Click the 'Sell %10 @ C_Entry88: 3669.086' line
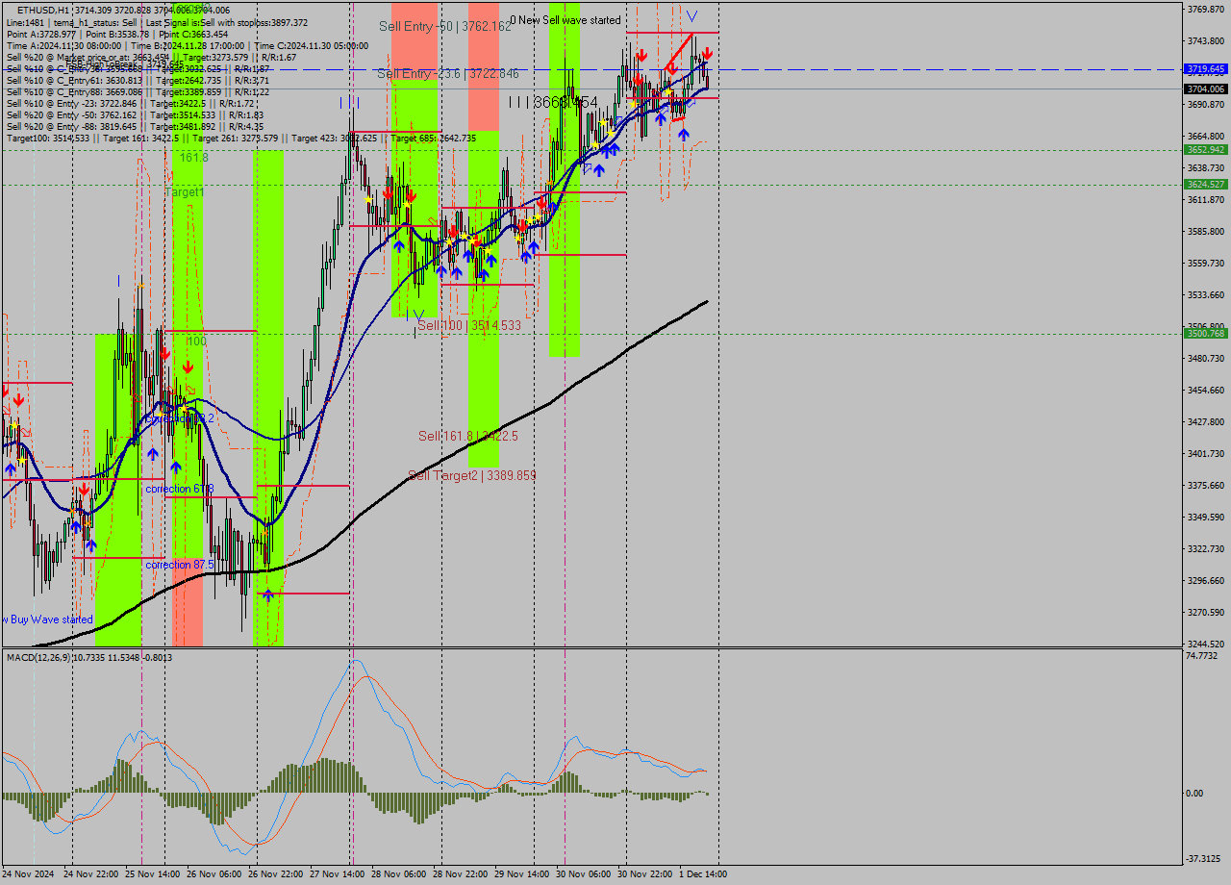 (138, 92)
